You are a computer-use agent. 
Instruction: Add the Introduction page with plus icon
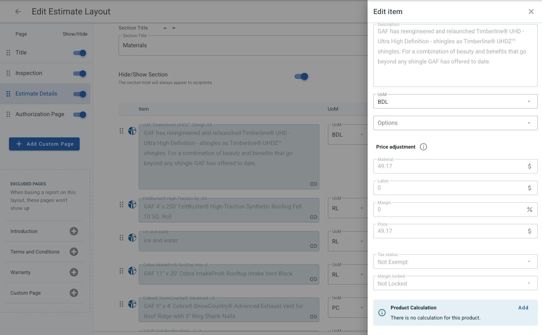[74, 231]
